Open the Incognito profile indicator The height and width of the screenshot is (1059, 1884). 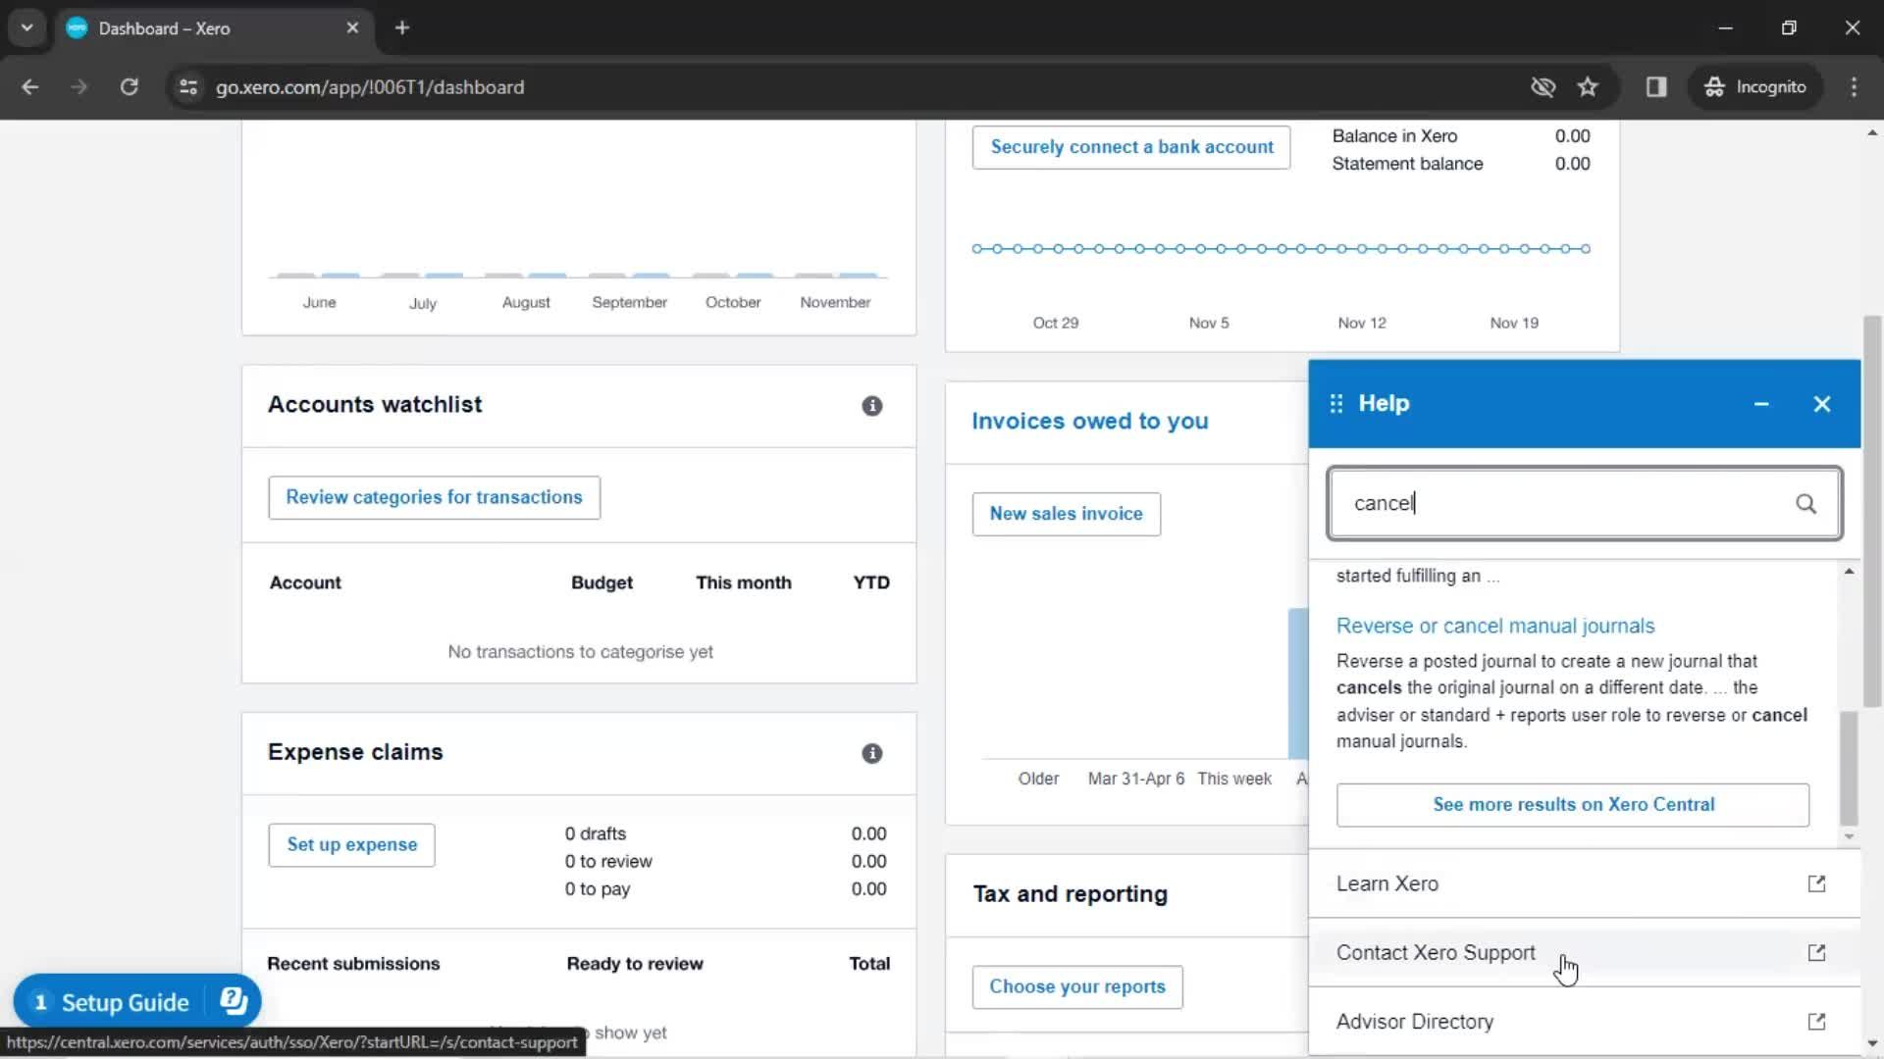point(1755,87)
